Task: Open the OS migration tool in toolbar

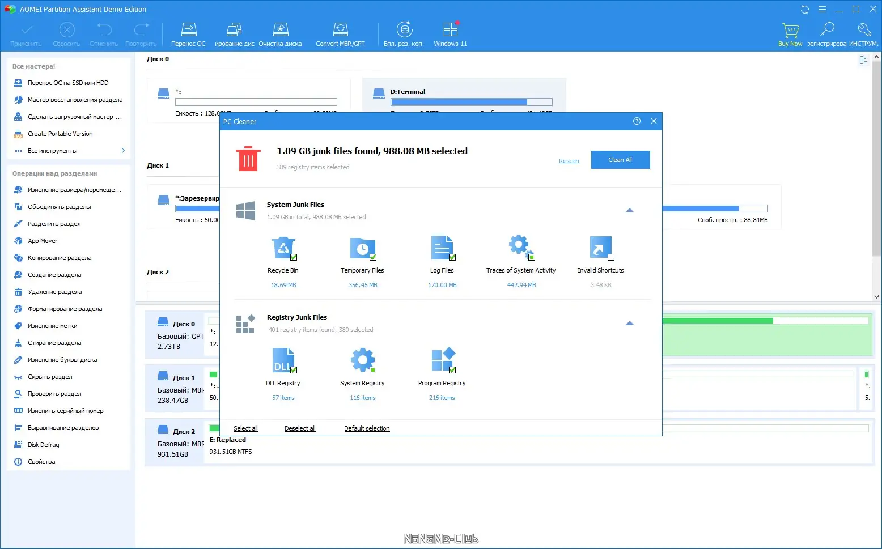Action: (x=188, y=35)
